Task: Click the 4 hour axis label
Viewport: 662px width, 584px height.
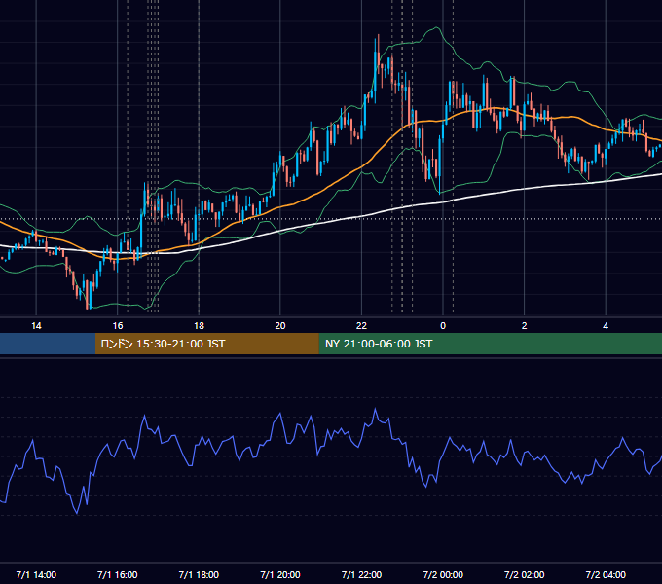Action: pos(606,326)
